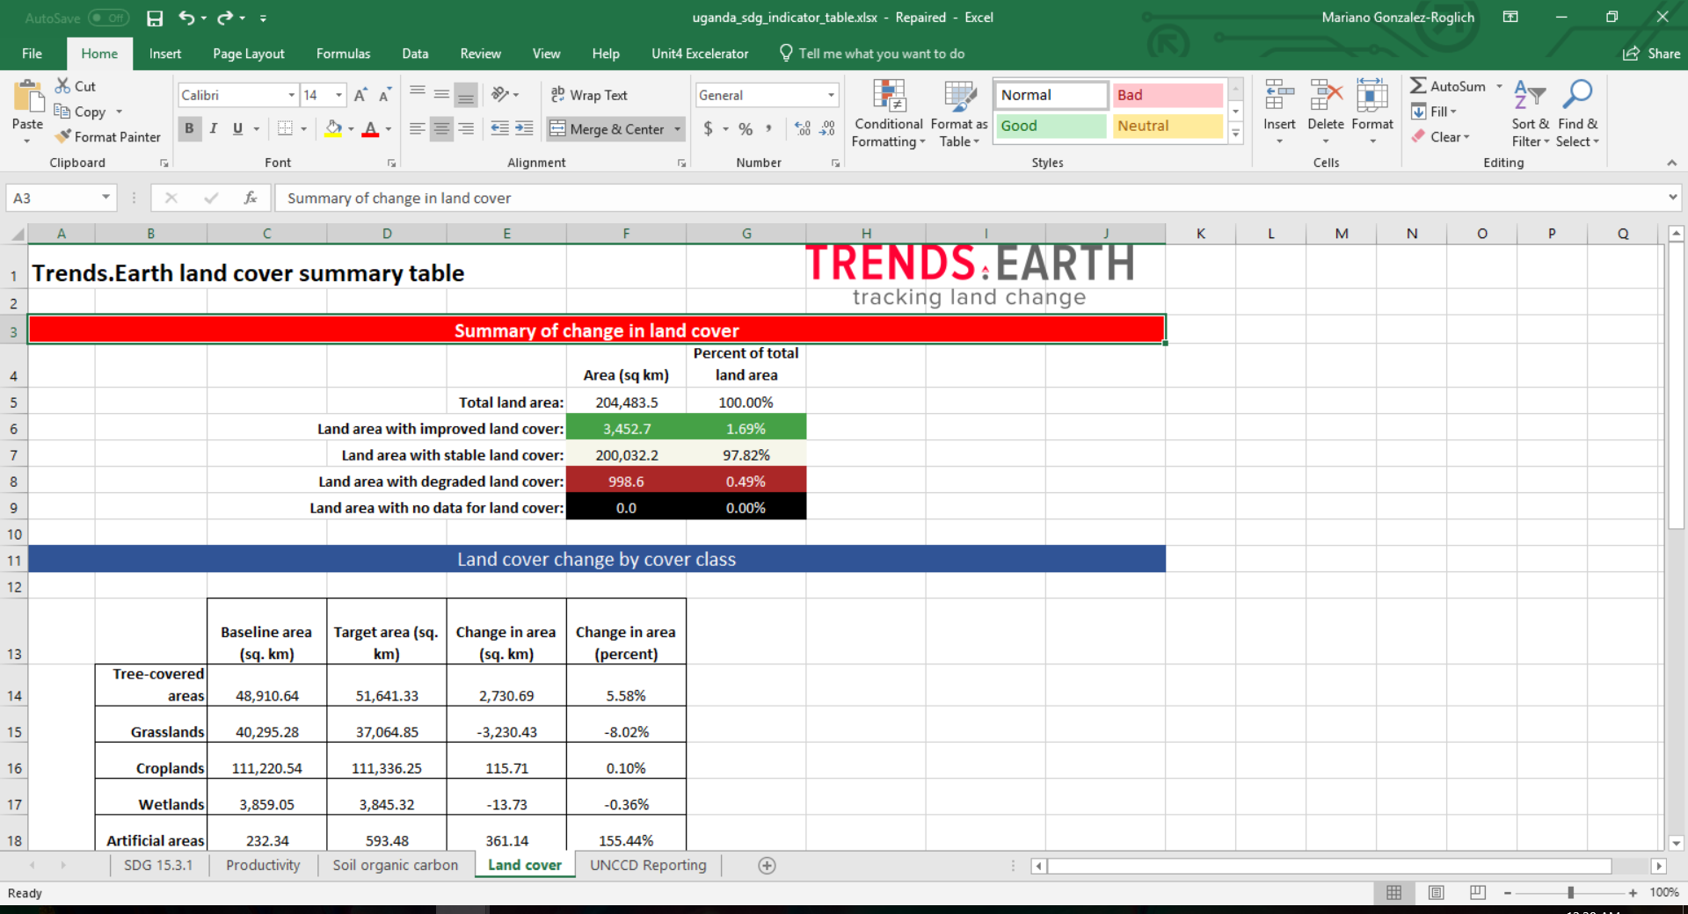Open Conditional Formatting menu

(x=888, y=114)
